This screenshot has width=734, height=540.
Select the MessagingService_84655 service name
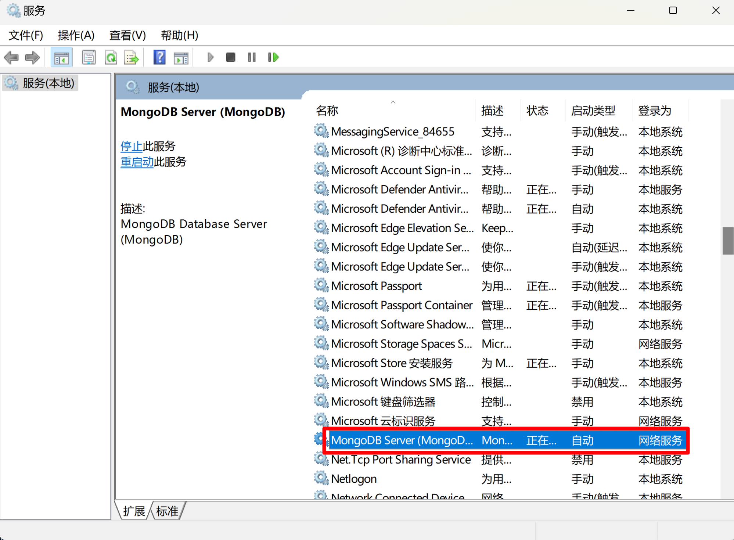392,132
